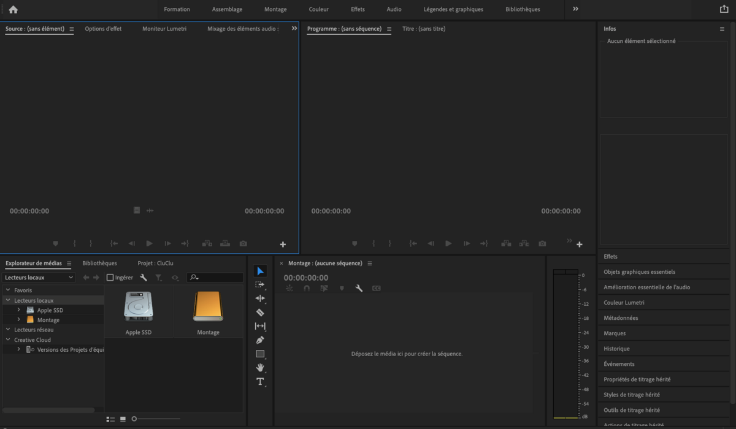Toggle nest sequence insert mode

[289, 288]
